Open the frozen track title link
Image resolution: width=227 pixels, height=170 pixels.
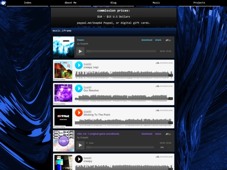pyautogui.click(x=81, y=40)
